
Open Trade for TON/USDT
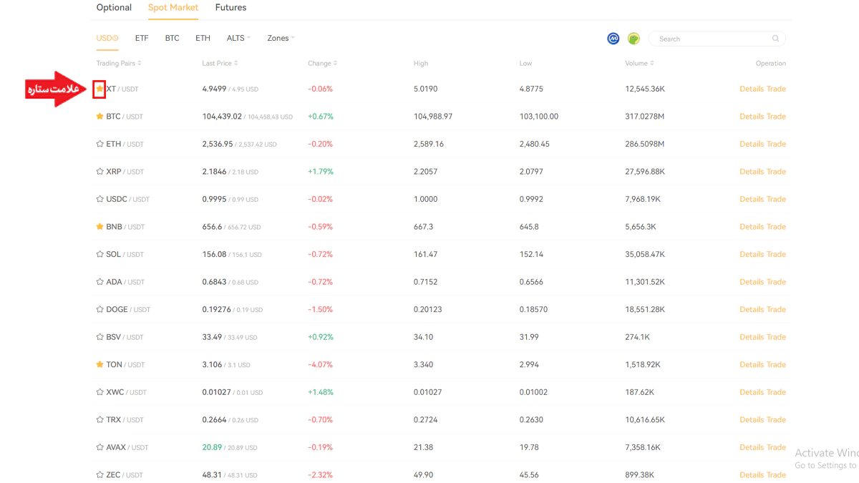776,364
